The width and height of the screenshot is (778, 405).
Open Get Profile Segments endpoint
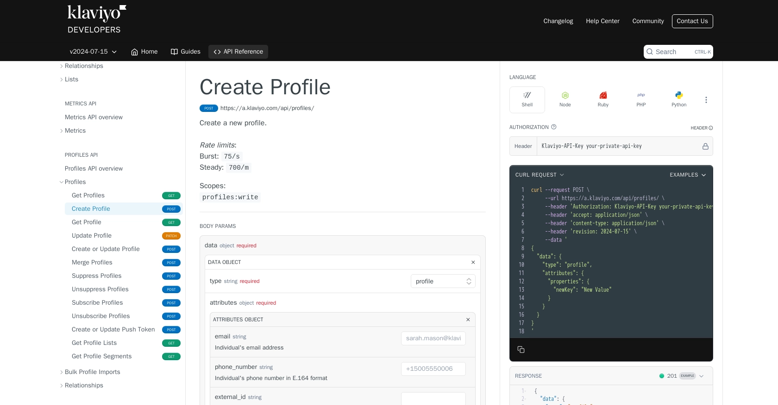point(124,356)
